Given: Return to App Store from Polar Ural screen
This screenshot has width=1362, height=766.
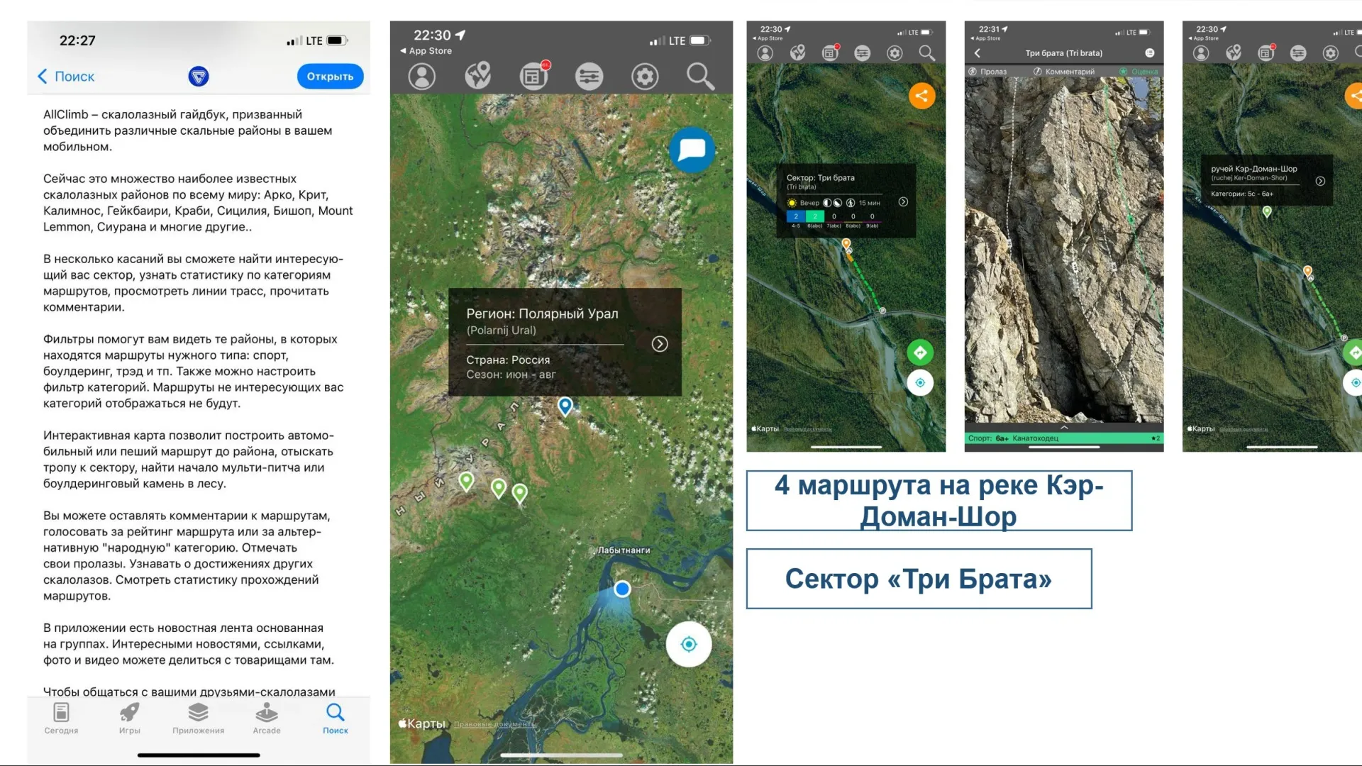Looking at the screenshot, I should 426,51.
